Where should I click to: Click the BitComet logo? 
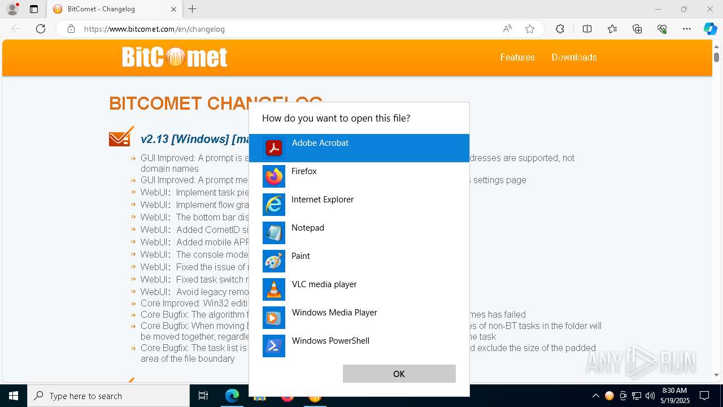(x=175, y=57)
